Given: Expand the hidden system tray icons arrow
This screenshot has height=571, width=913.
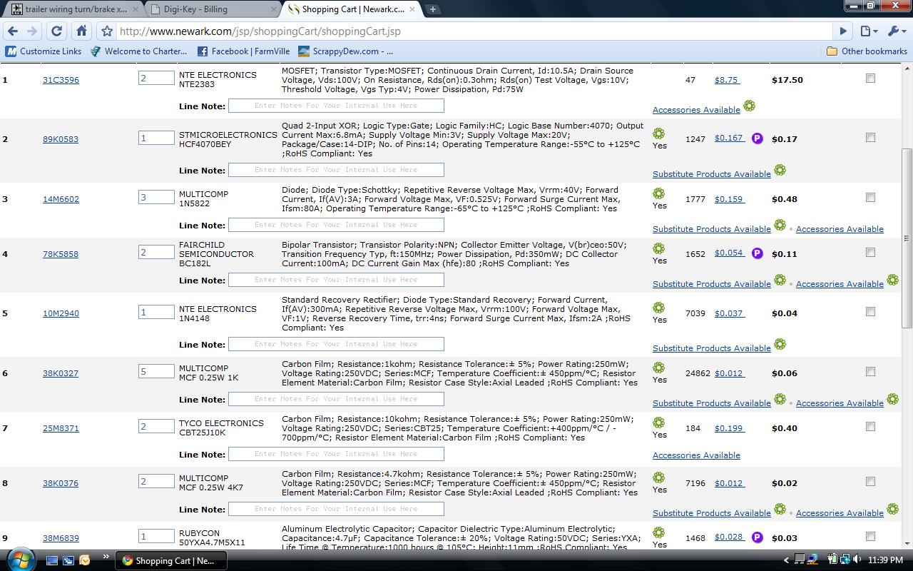Looking at the screenshot, I should click(787, 560).
